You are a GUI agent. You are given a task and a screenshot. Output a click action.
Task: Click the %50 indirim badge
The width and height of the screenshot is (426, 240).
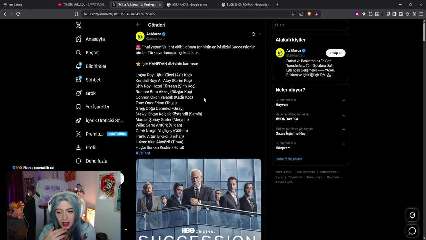click(117, 134)
